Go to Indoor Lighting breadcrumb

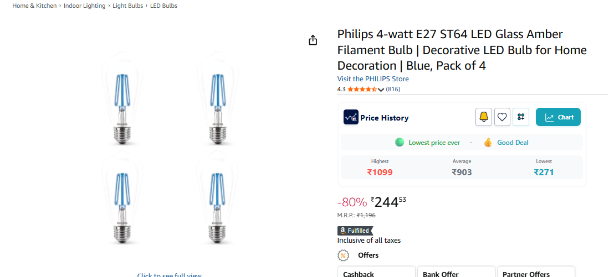84,6
